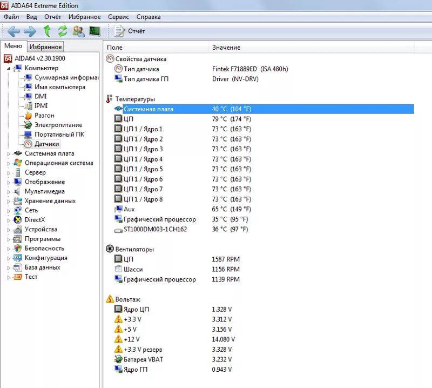
Task: Open the Отчёт menu in menu bar
Action: [x=52, y=17]
